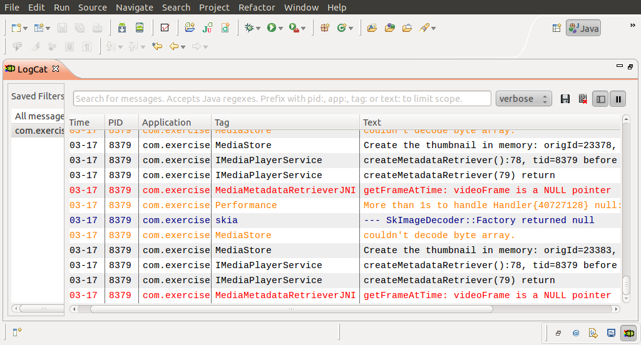
Task: Open the New wizard icon
Action: pyautogui.click(x=16, y=27)
